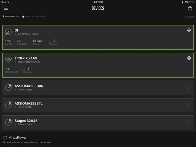Tap the power meter icon for ASSIOMA20500R

pos(8,87)
